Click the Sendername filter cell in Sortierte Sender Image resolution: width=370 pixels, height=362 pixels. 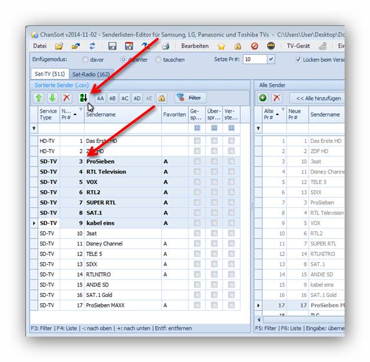(123, 128)
